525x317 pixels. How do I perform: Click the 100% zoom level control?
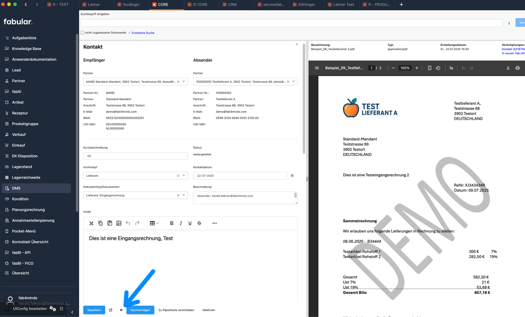pyautogui.click(x=405, y=68)
